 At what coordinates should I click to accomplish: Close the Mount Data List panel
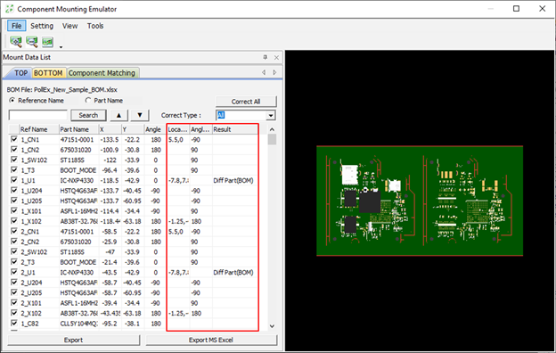tap(276, 57)
